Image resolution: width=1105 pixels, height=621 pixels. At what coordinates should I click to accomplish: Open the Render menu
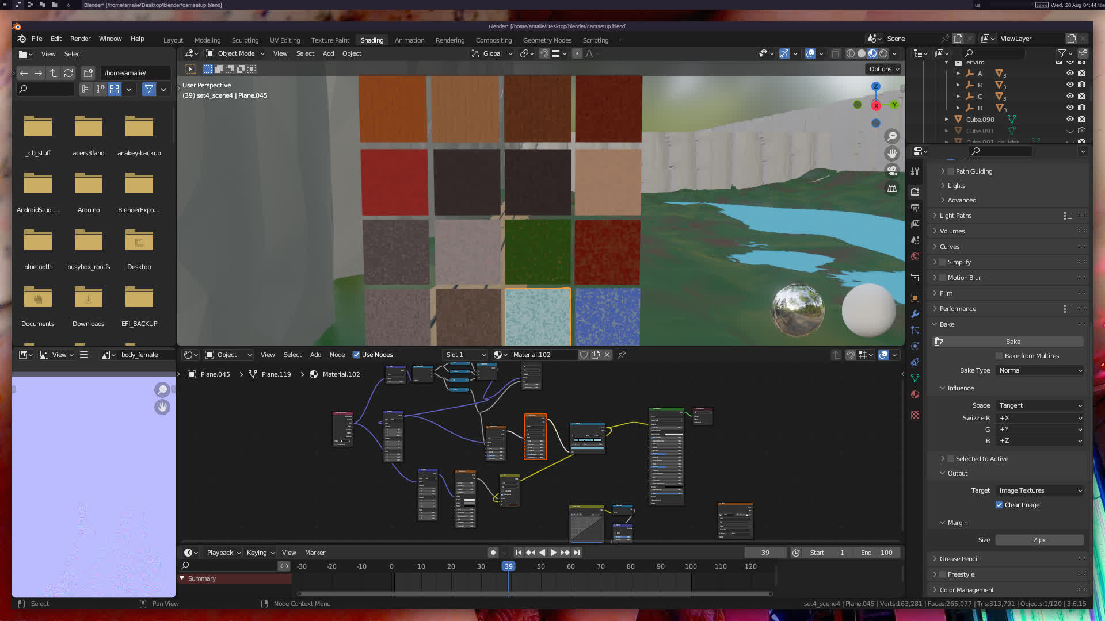pyautogui.click(x=80, y=39)
